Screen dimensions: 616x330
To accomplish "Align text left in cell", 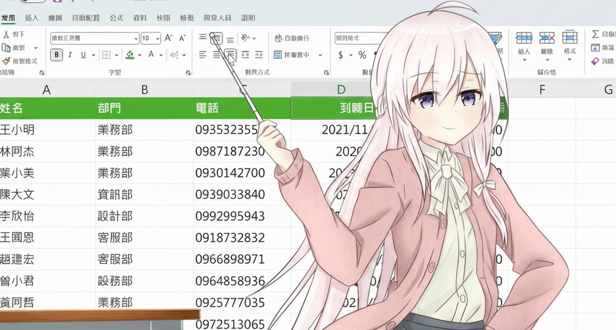I will 203,55.
